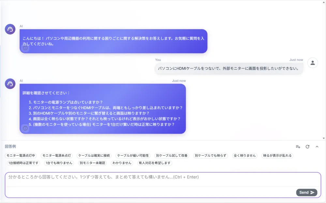Click the info icon in the 詳細を確認 bubble
The width and height of the screenshot is (326, 203).
tap(25, 128)
